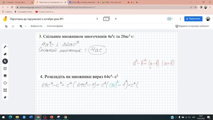Viewport: 213px width, 120px height.
Task: Go back in browser history
Action: point(3,7)
